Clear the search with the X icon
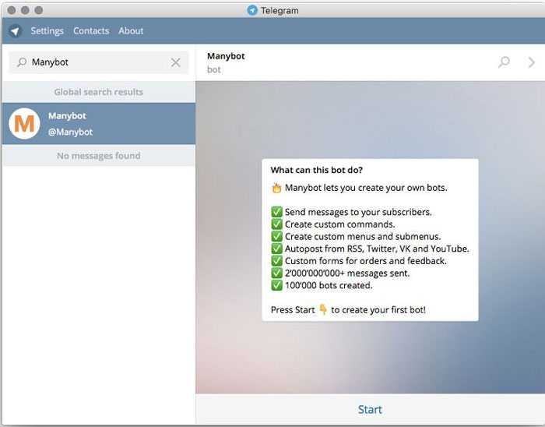The width and height of the screenshot is (545, 427). (175, 62)
